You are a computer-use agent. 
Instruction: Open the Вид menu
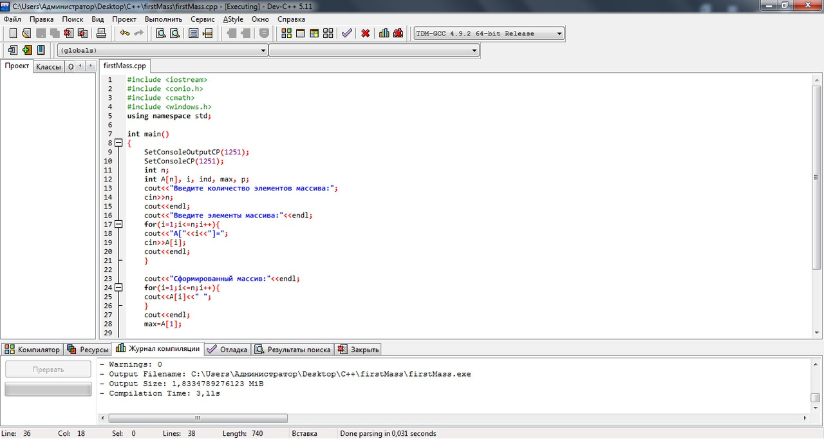98,19
